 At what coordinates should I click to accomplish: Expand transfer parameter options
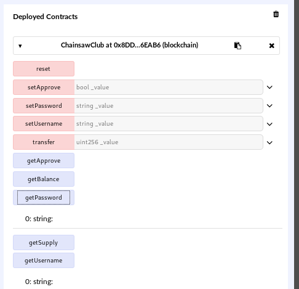[x=269, y=142]
